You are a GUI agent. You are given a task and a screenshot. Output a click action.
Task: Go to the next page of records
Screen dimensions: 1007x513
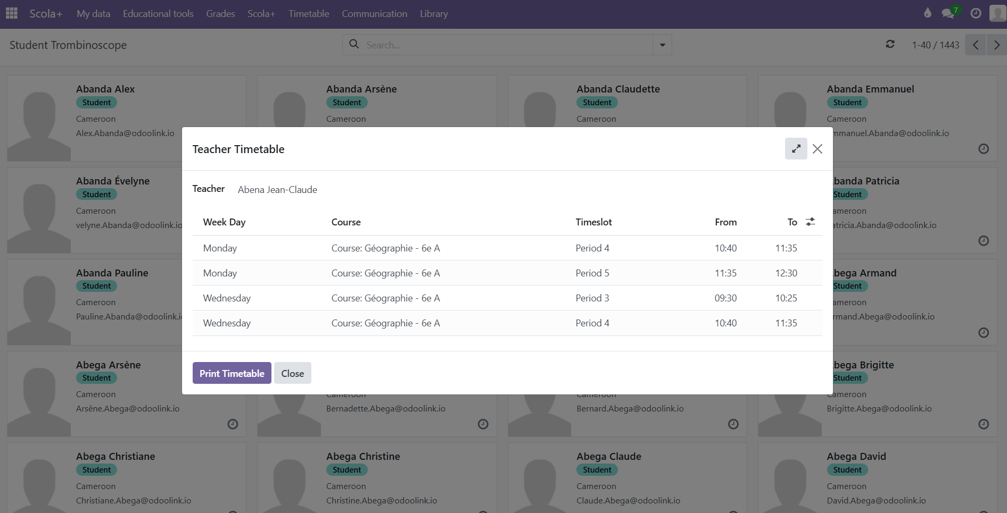pyautogui.click(x=996, y=45)
